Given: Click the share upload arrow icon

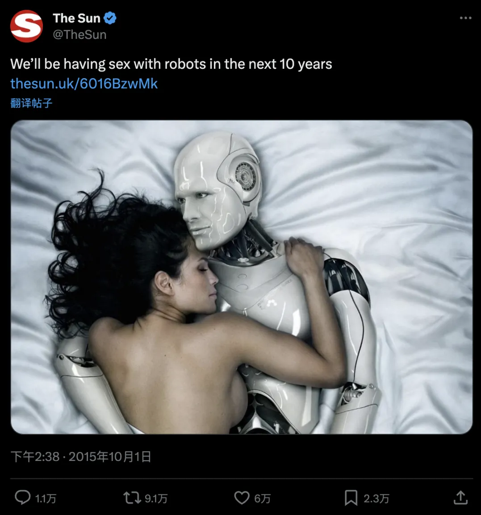Looking at the screenshot, I should (x=460, y=498).
